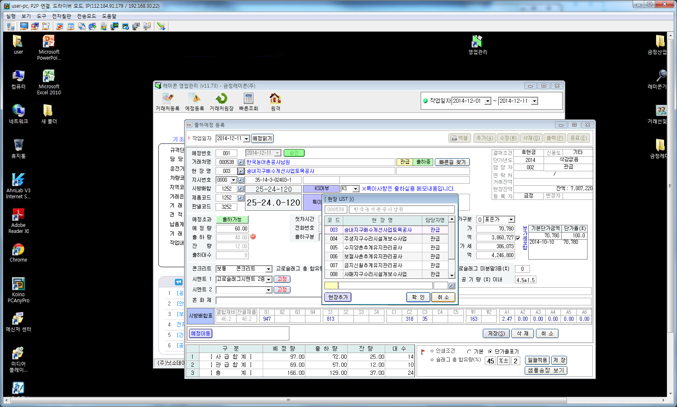
Task: Click the remote desktop horizontal scrollbar
Action: 288,400
